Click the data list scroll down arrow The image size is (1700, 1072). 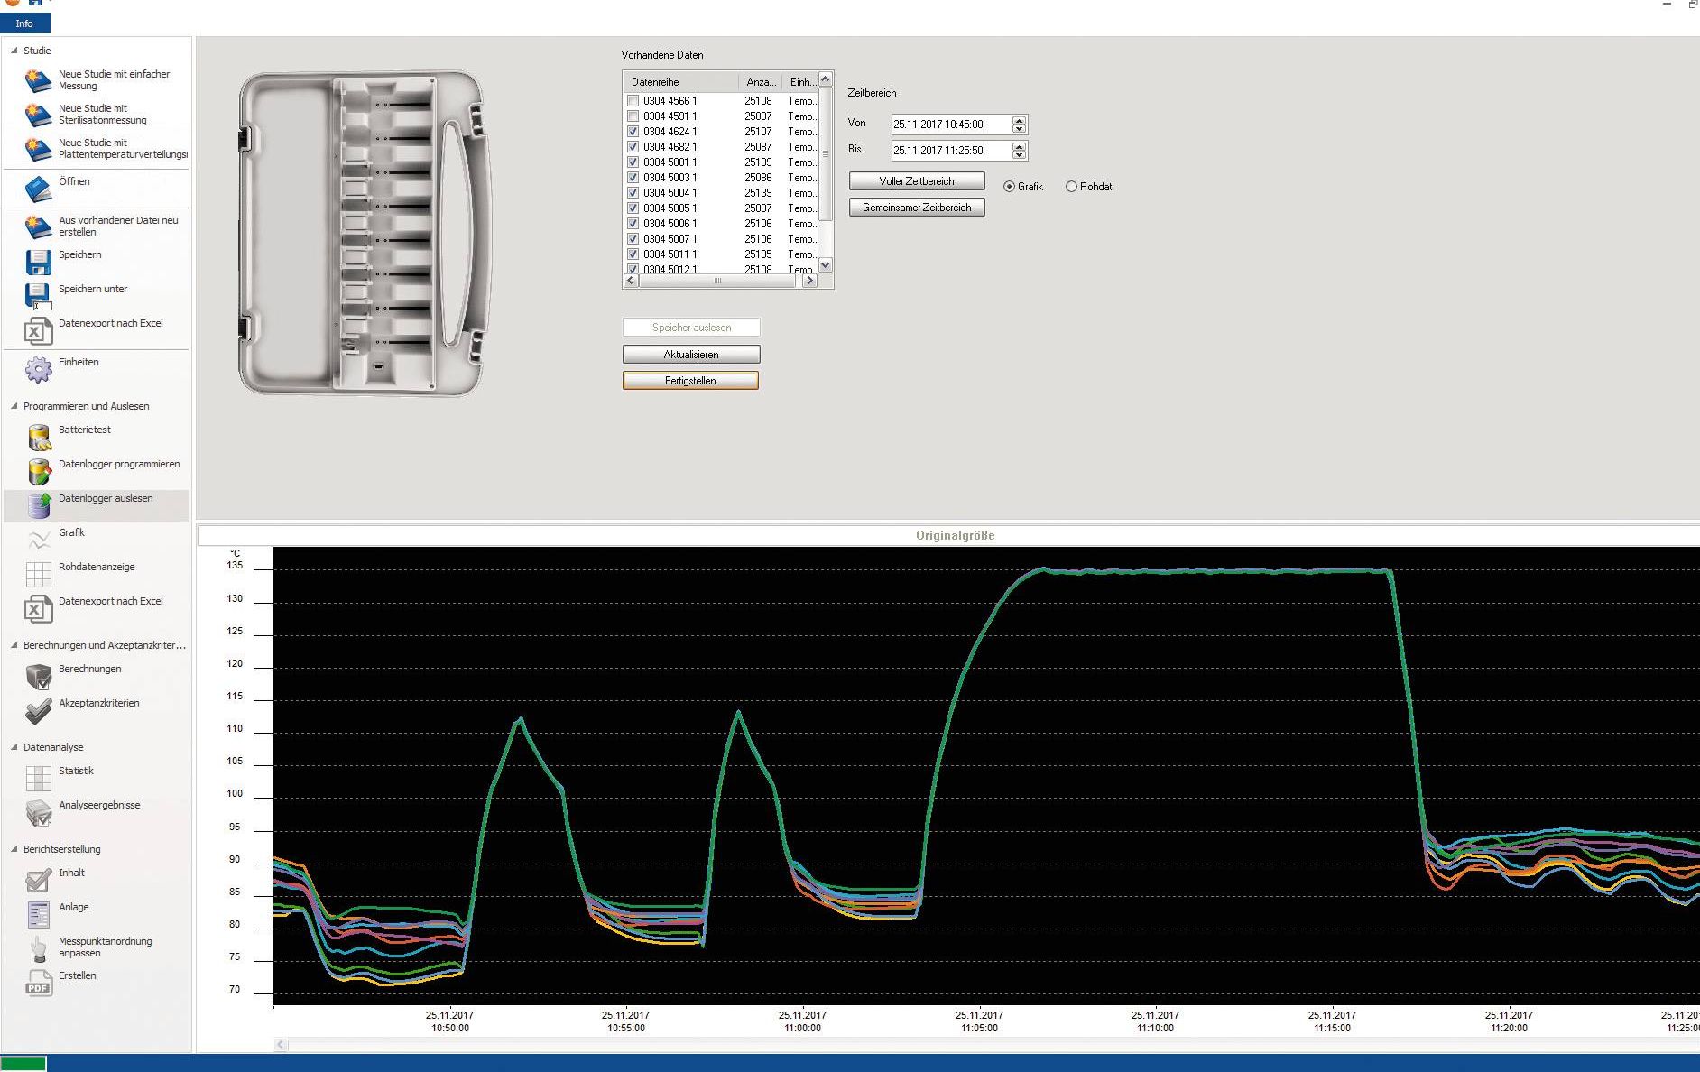[825, 265]
